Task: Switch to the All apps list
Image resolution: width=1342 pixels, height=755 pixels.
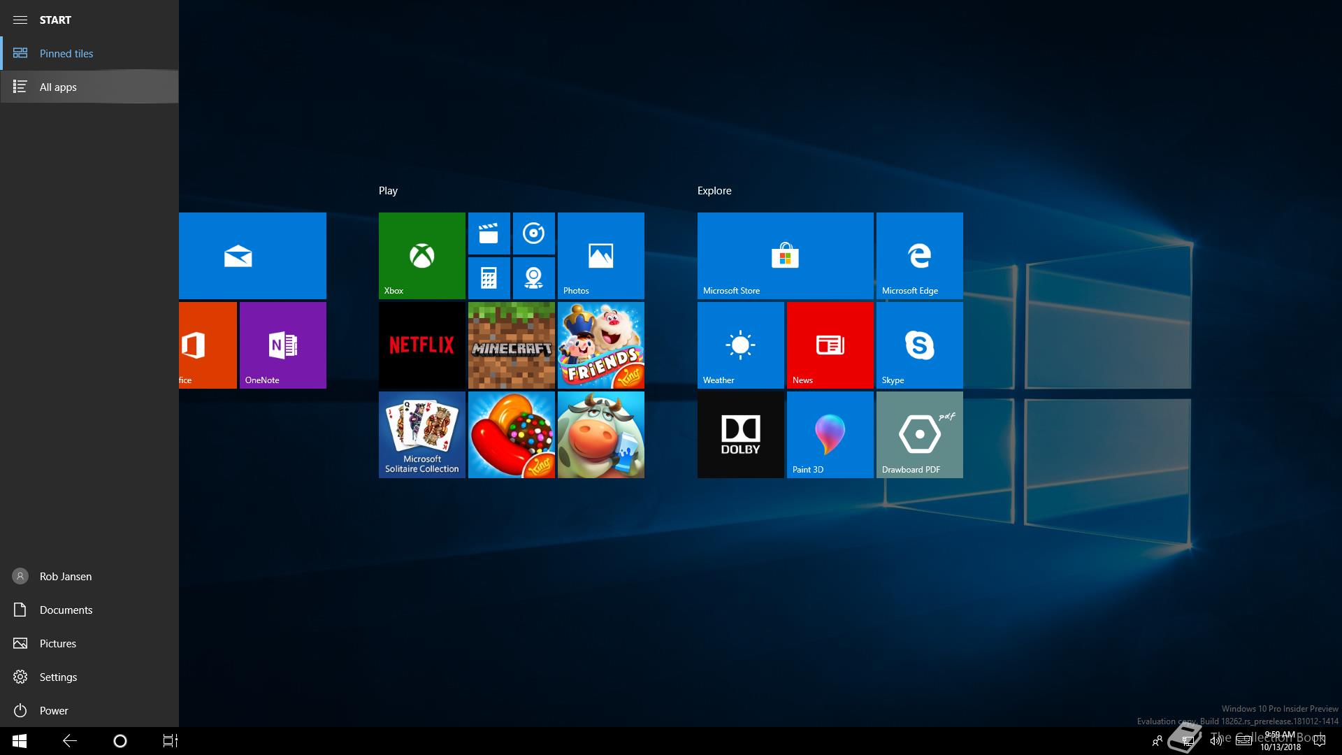Action: tap(89, 87)
